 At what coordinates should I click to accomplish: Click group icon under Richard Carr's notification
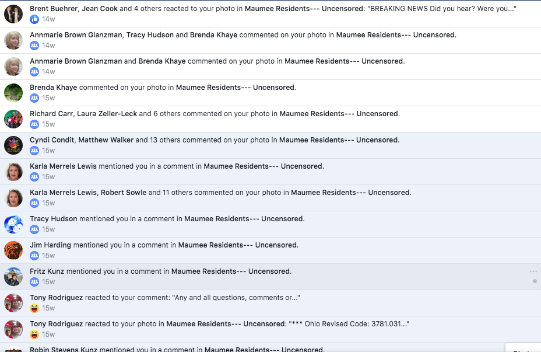[x=34, y=124]
